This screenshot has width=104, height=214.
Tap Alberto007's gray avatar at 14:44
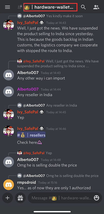click(x=9, y=92)
